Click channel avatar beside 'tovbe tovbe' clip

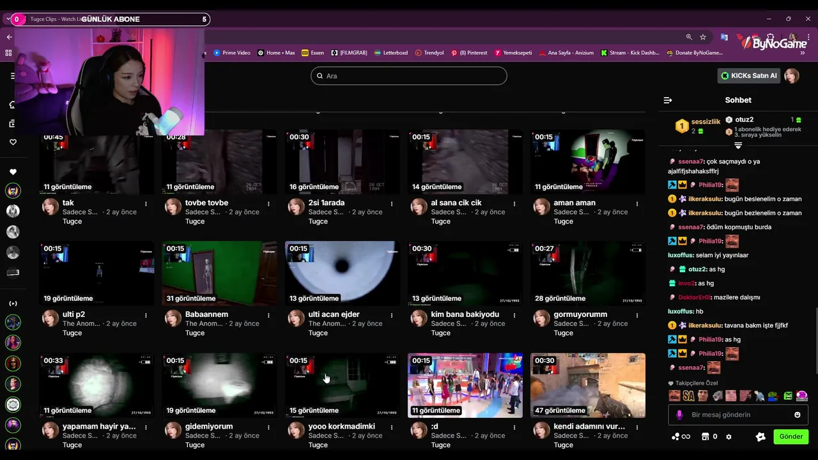coord(173,206)
